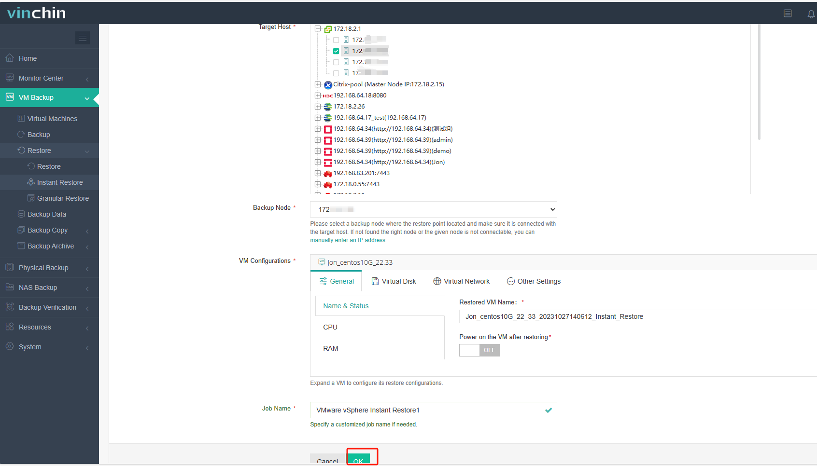Click the NAS Backup icon
Image resolution: width=817 pixels, height=466 pixels.
[x=10, y=287]
